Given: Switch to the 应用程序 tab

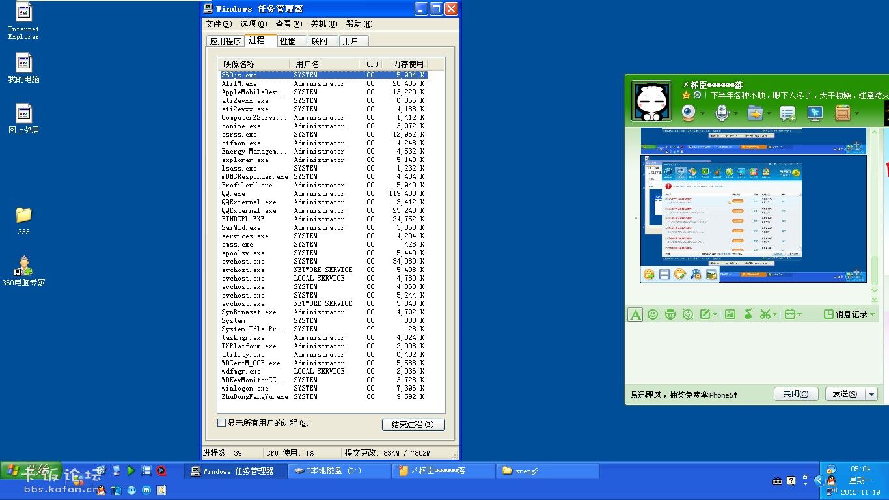Looking at the screenshot, I should click(225, 41).
